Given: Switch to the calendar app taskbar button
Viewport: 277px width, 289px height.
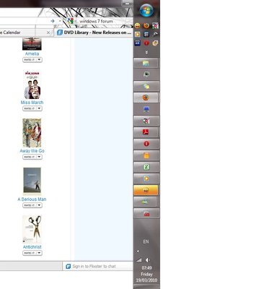Looking at the screenshot, I should point(146,121).
